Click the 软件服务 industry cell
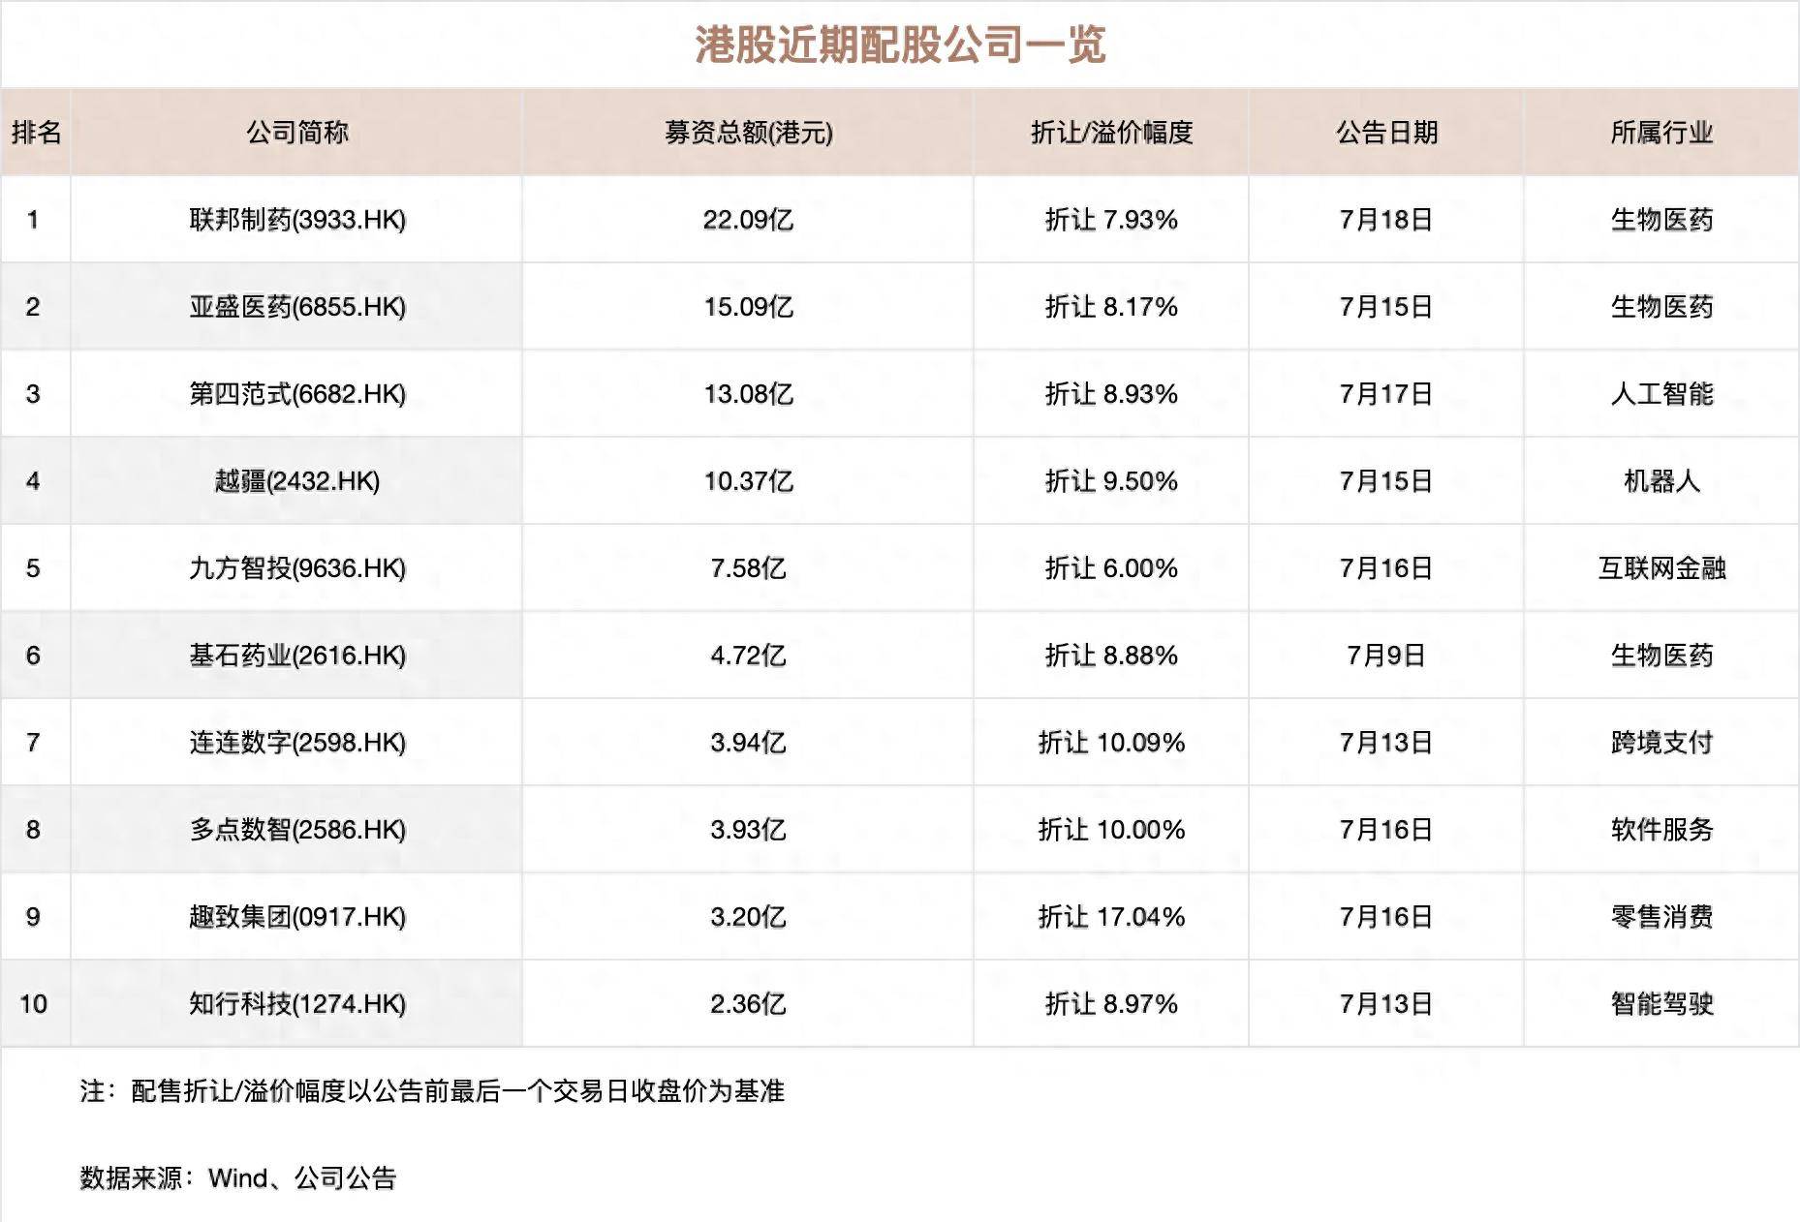Screen dimensions: 1800x1222 click(x=1661, y=830)
